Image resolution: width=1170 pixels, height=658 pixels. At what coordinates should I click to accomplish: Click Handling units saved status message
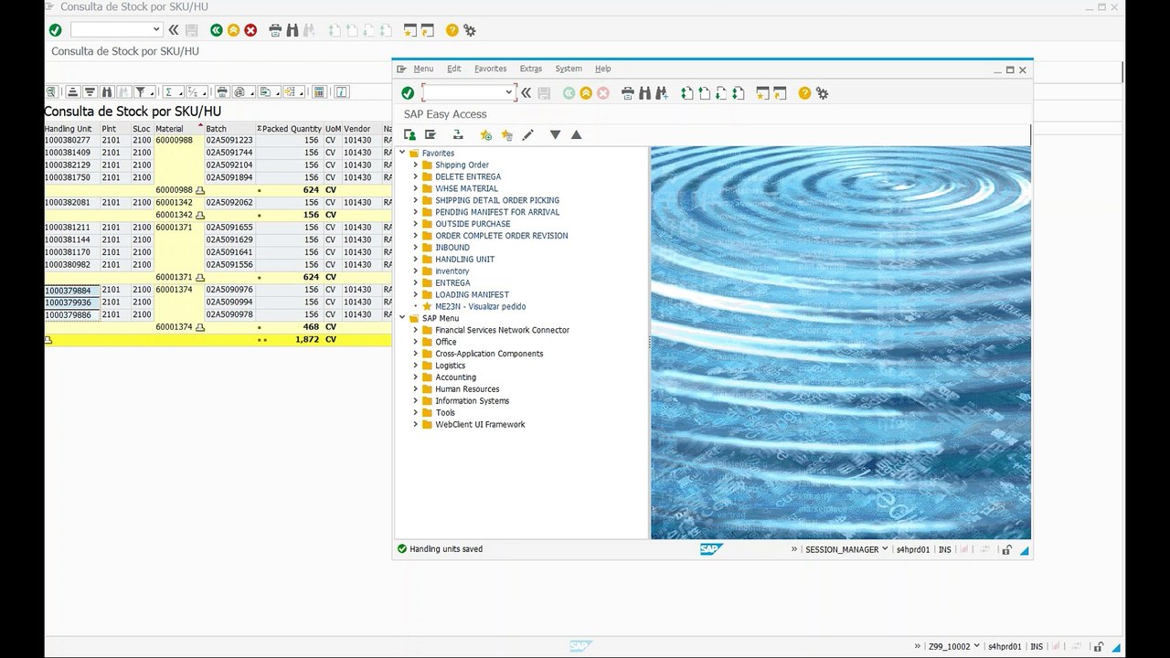pos(446,549)
